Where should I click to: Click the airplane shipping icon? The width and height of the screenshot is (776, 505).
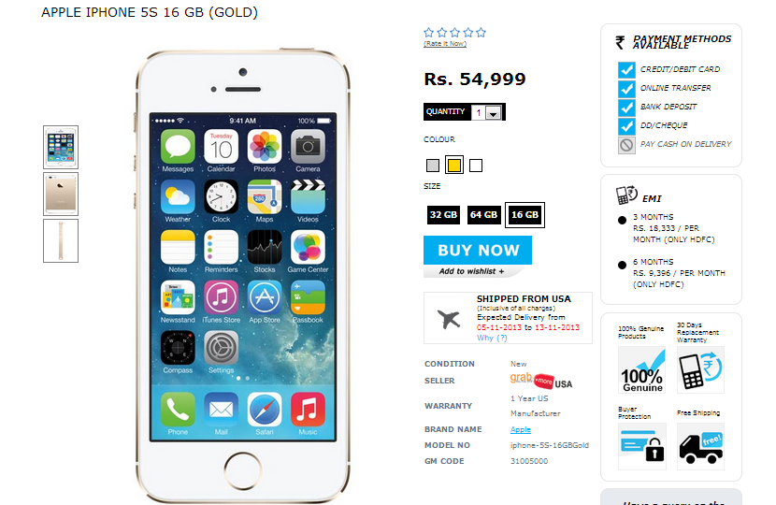point(449,318)
